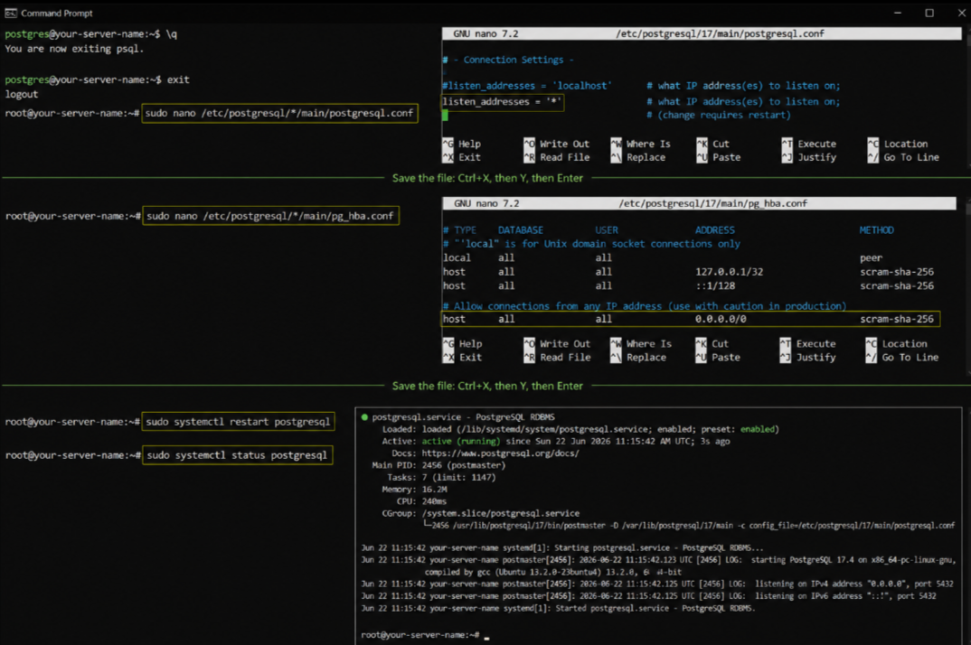Click the 'sudo nano pg_hba.conf' command
Viewport: 971px width, 645px height.
pyautogui.click(x=270, y=216)
